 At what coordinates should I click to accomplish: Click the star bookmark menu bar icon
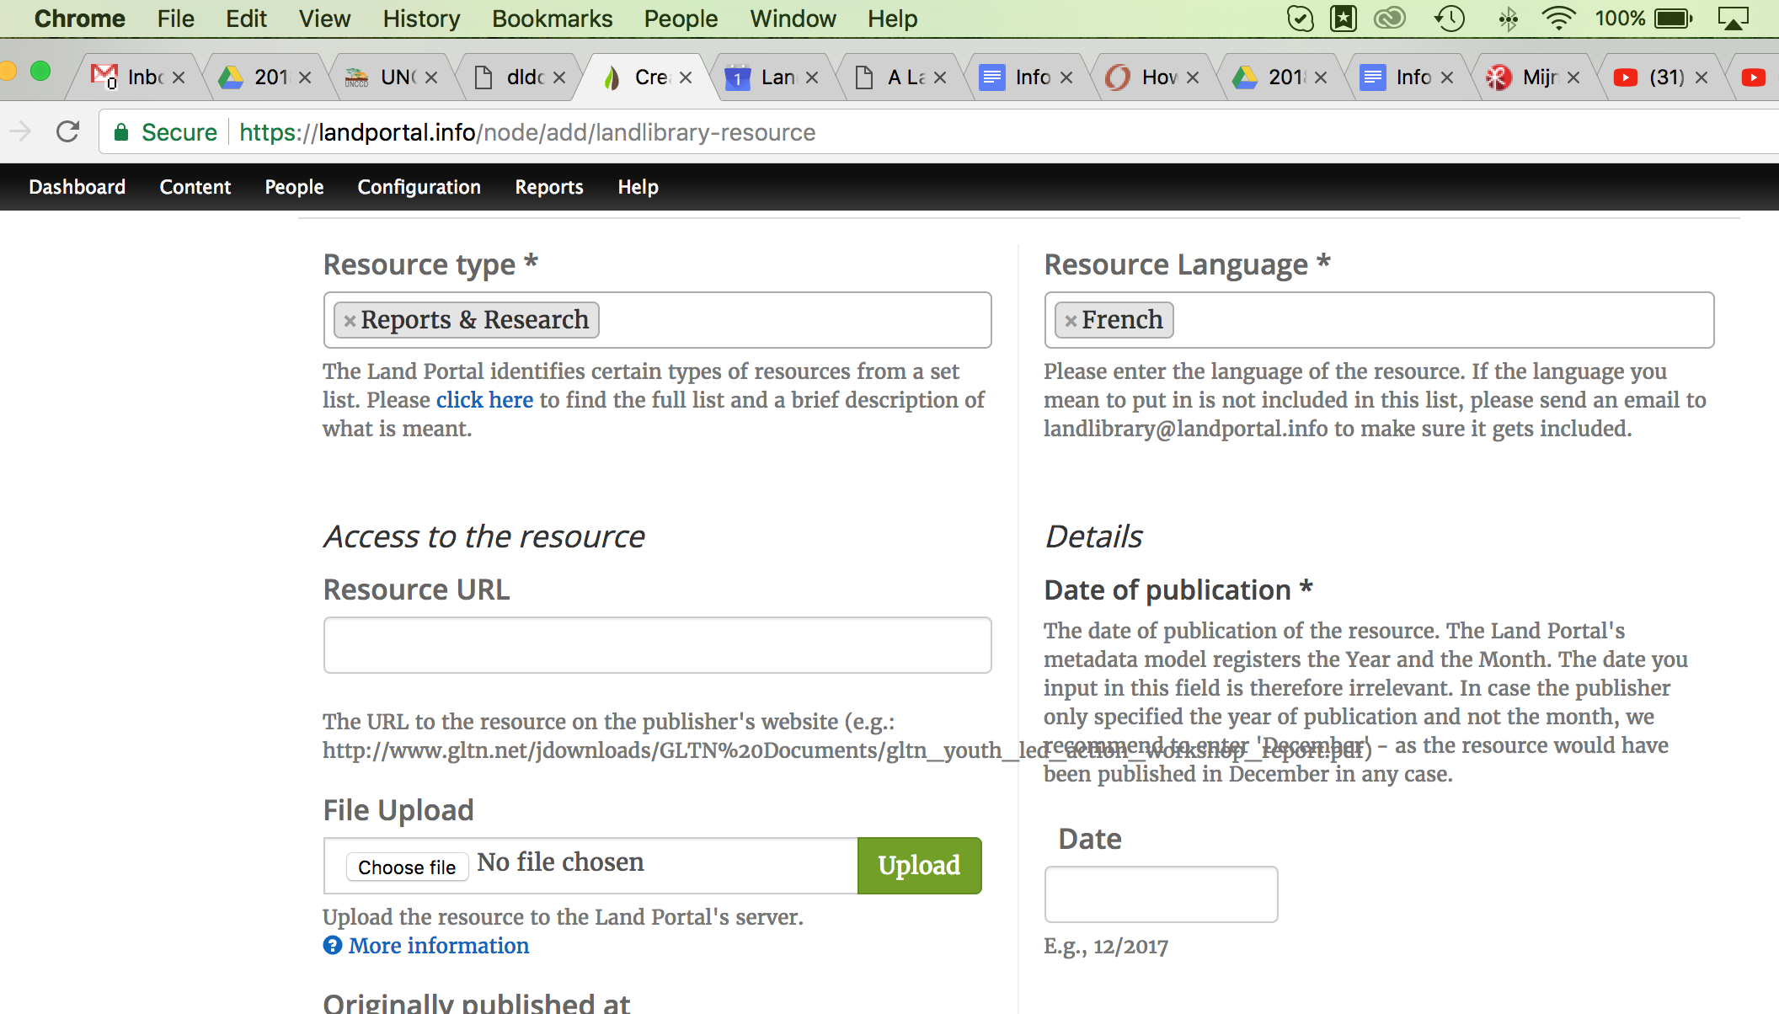coord(1343,19)
